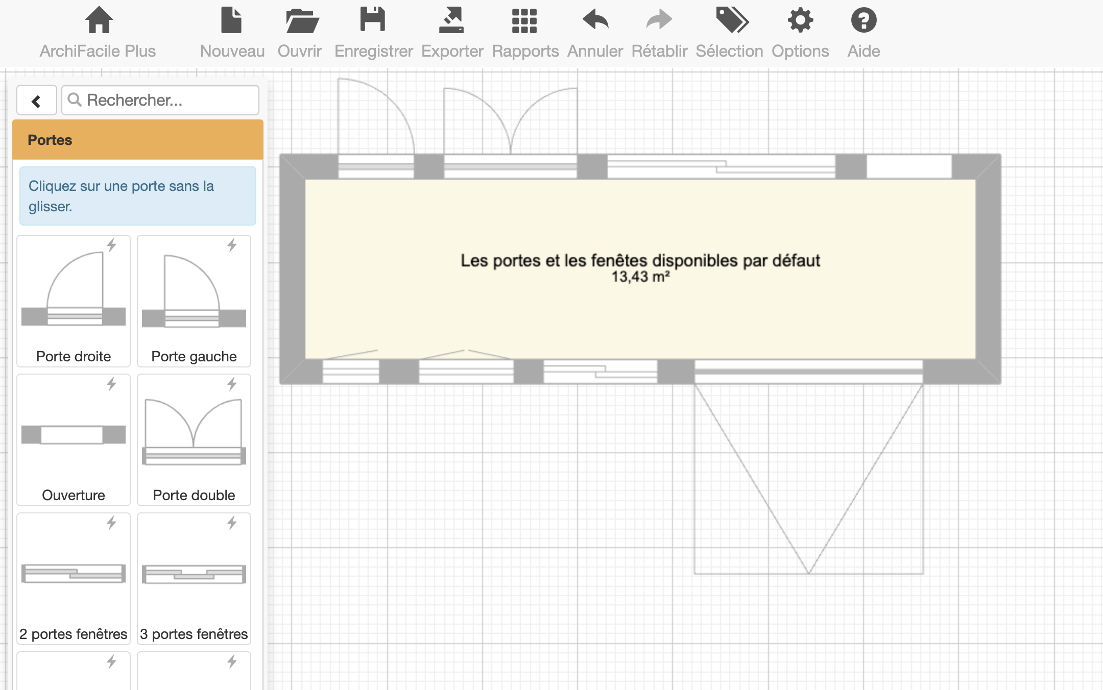Screen dimensions: 1103x690
Task: Open the Options gear settings
Action: tap(800, 20)
